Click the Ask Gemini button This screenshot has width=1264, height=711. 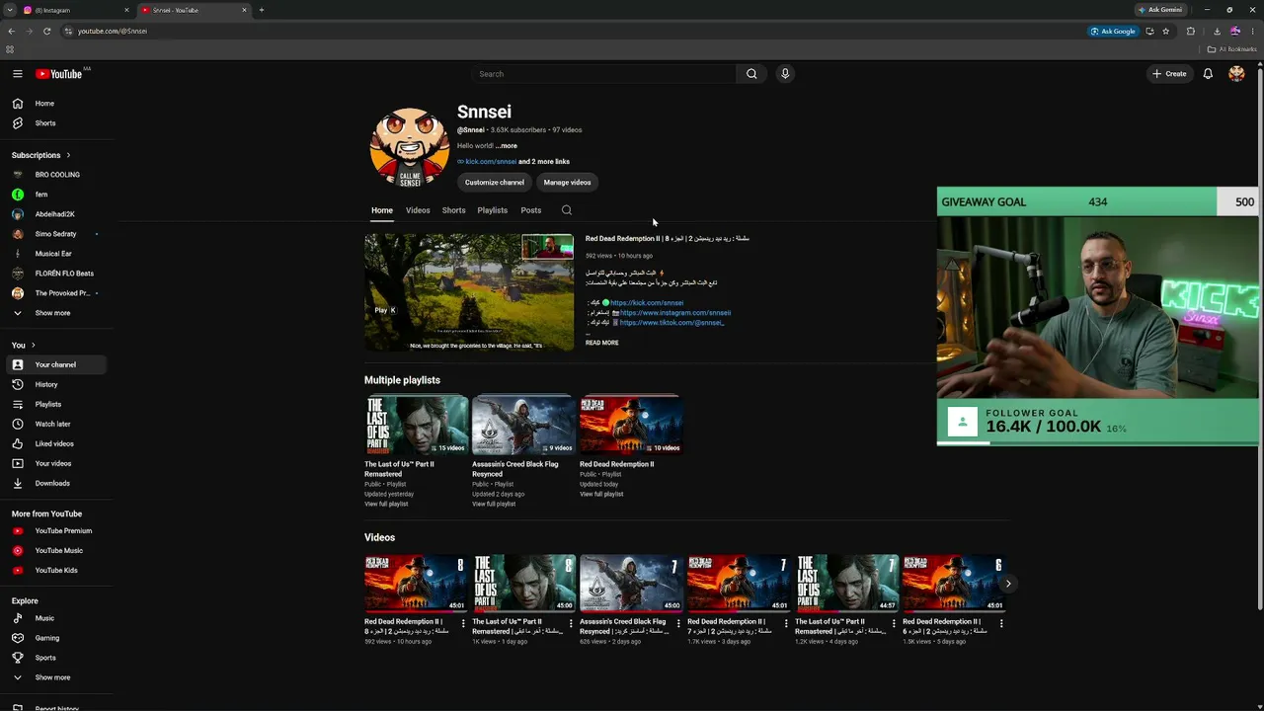(x=1160, y=10)
